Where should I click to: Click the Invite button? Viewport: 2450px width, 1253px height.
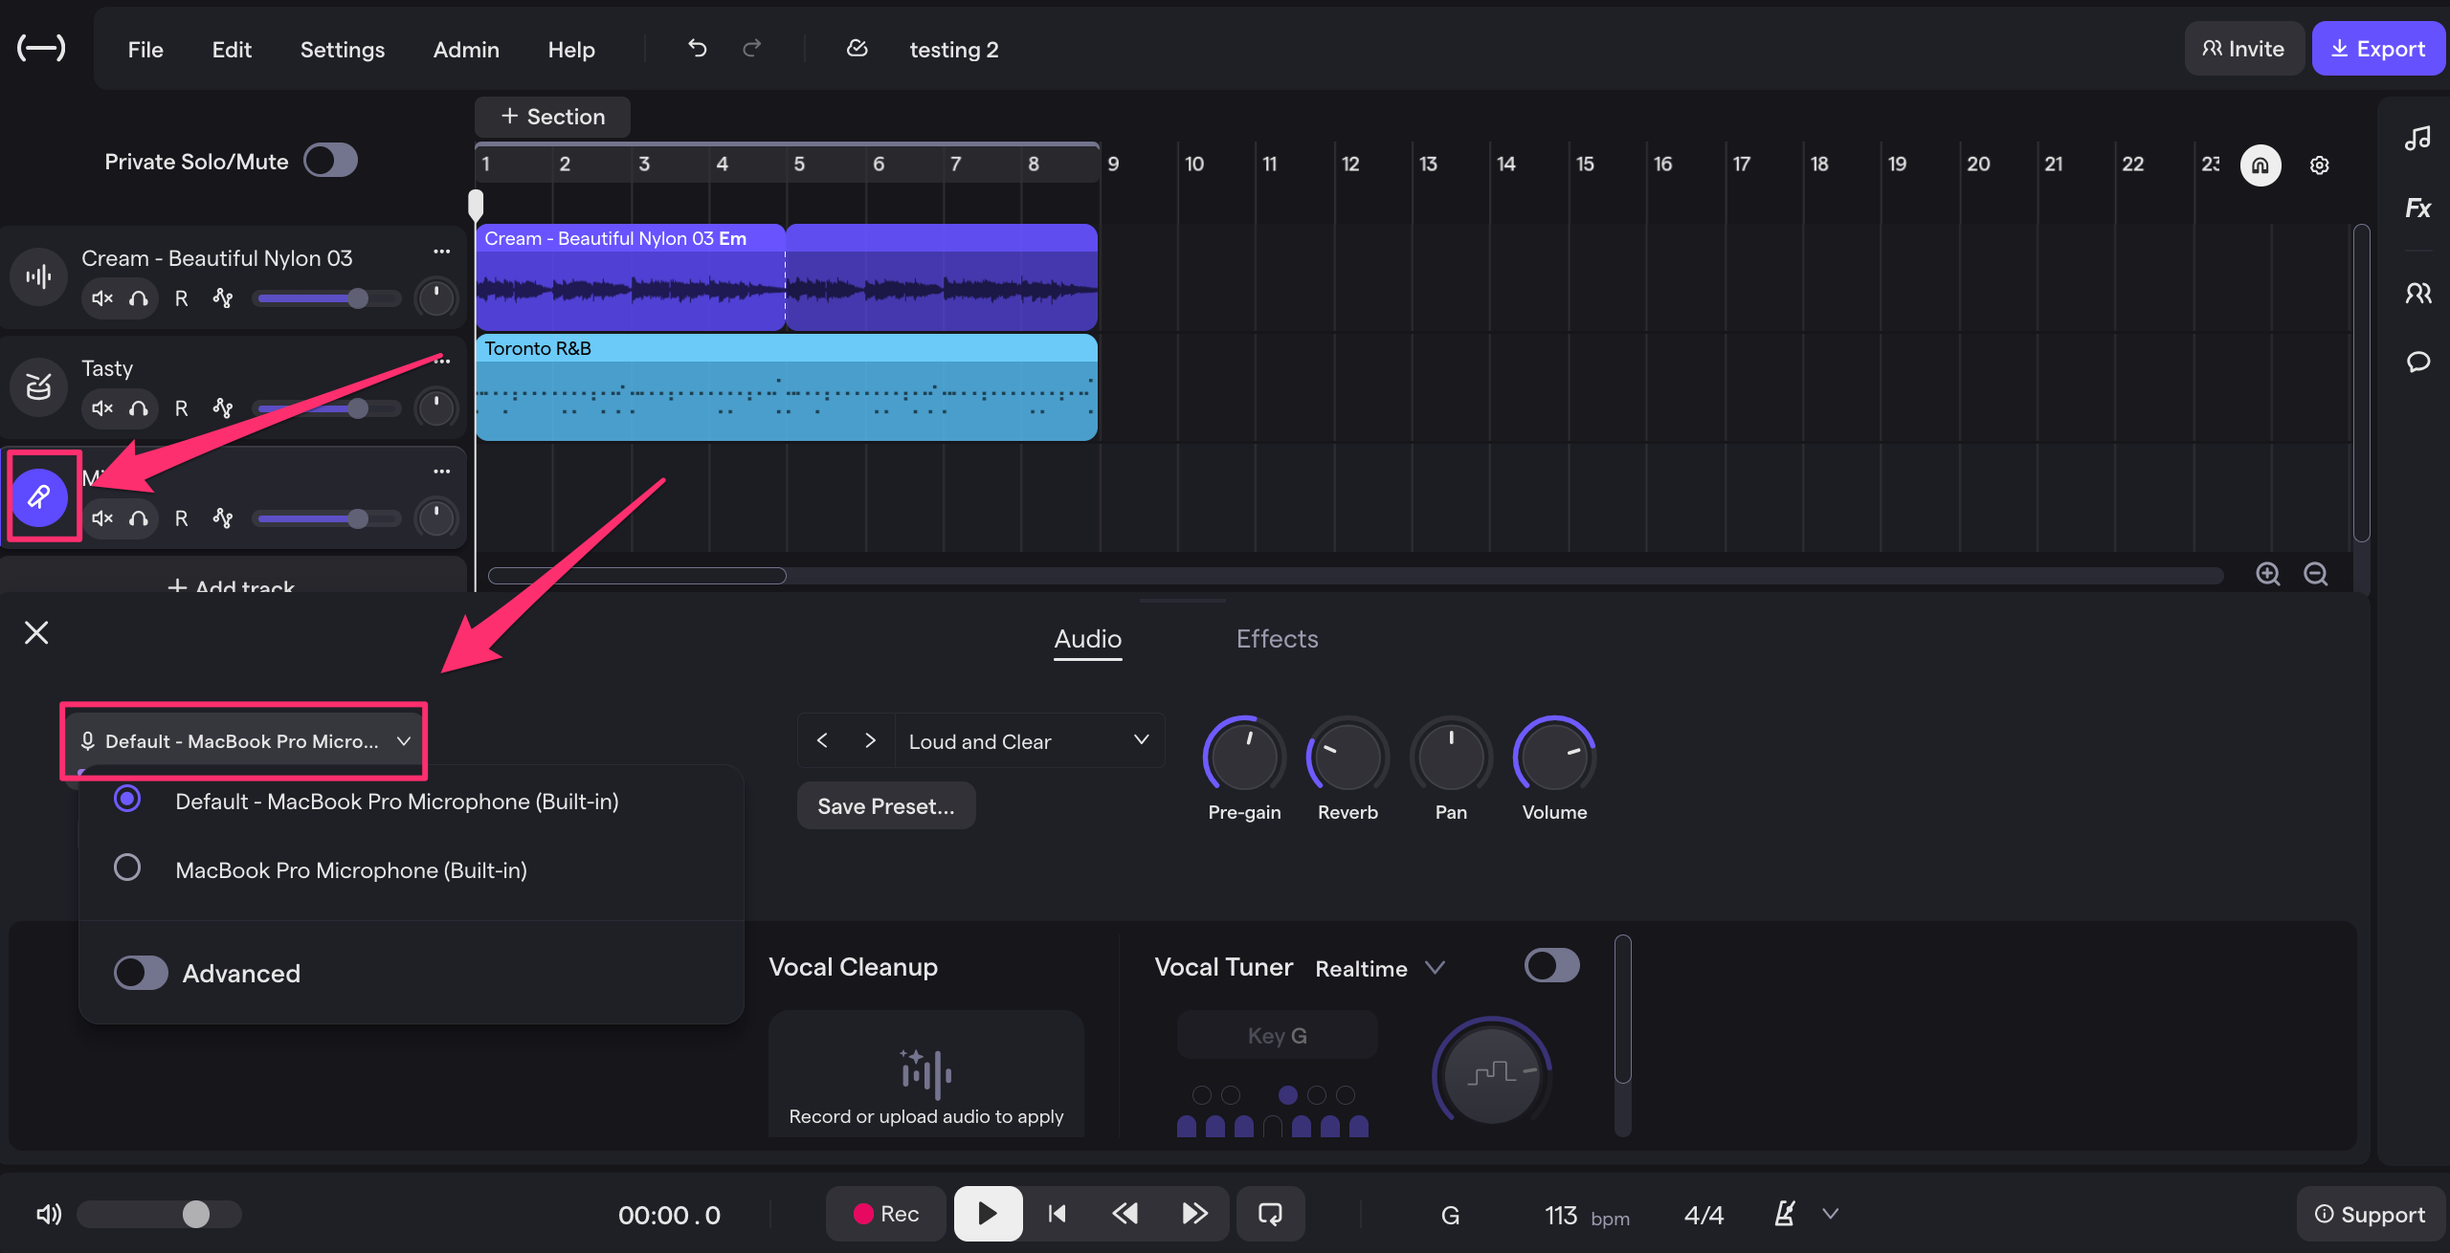click(2243, 48)
